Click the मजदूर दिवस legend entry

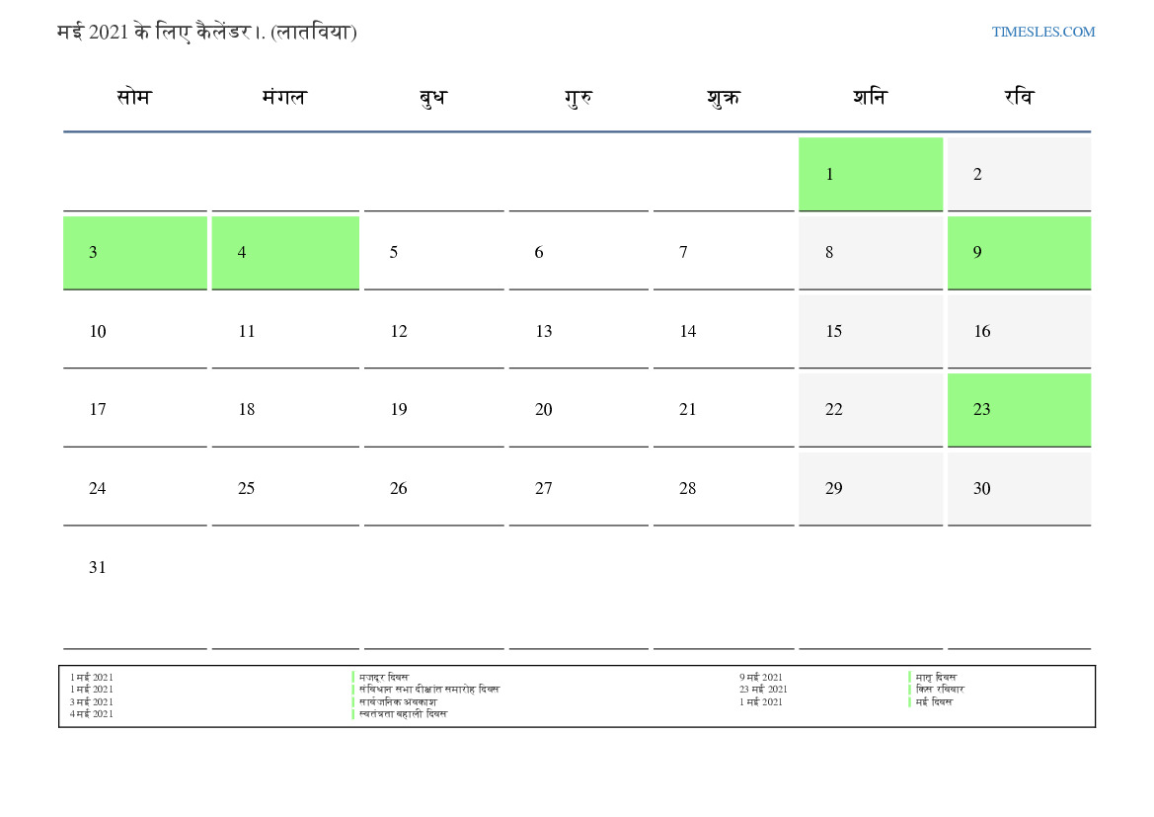click(x=384, y=677)
